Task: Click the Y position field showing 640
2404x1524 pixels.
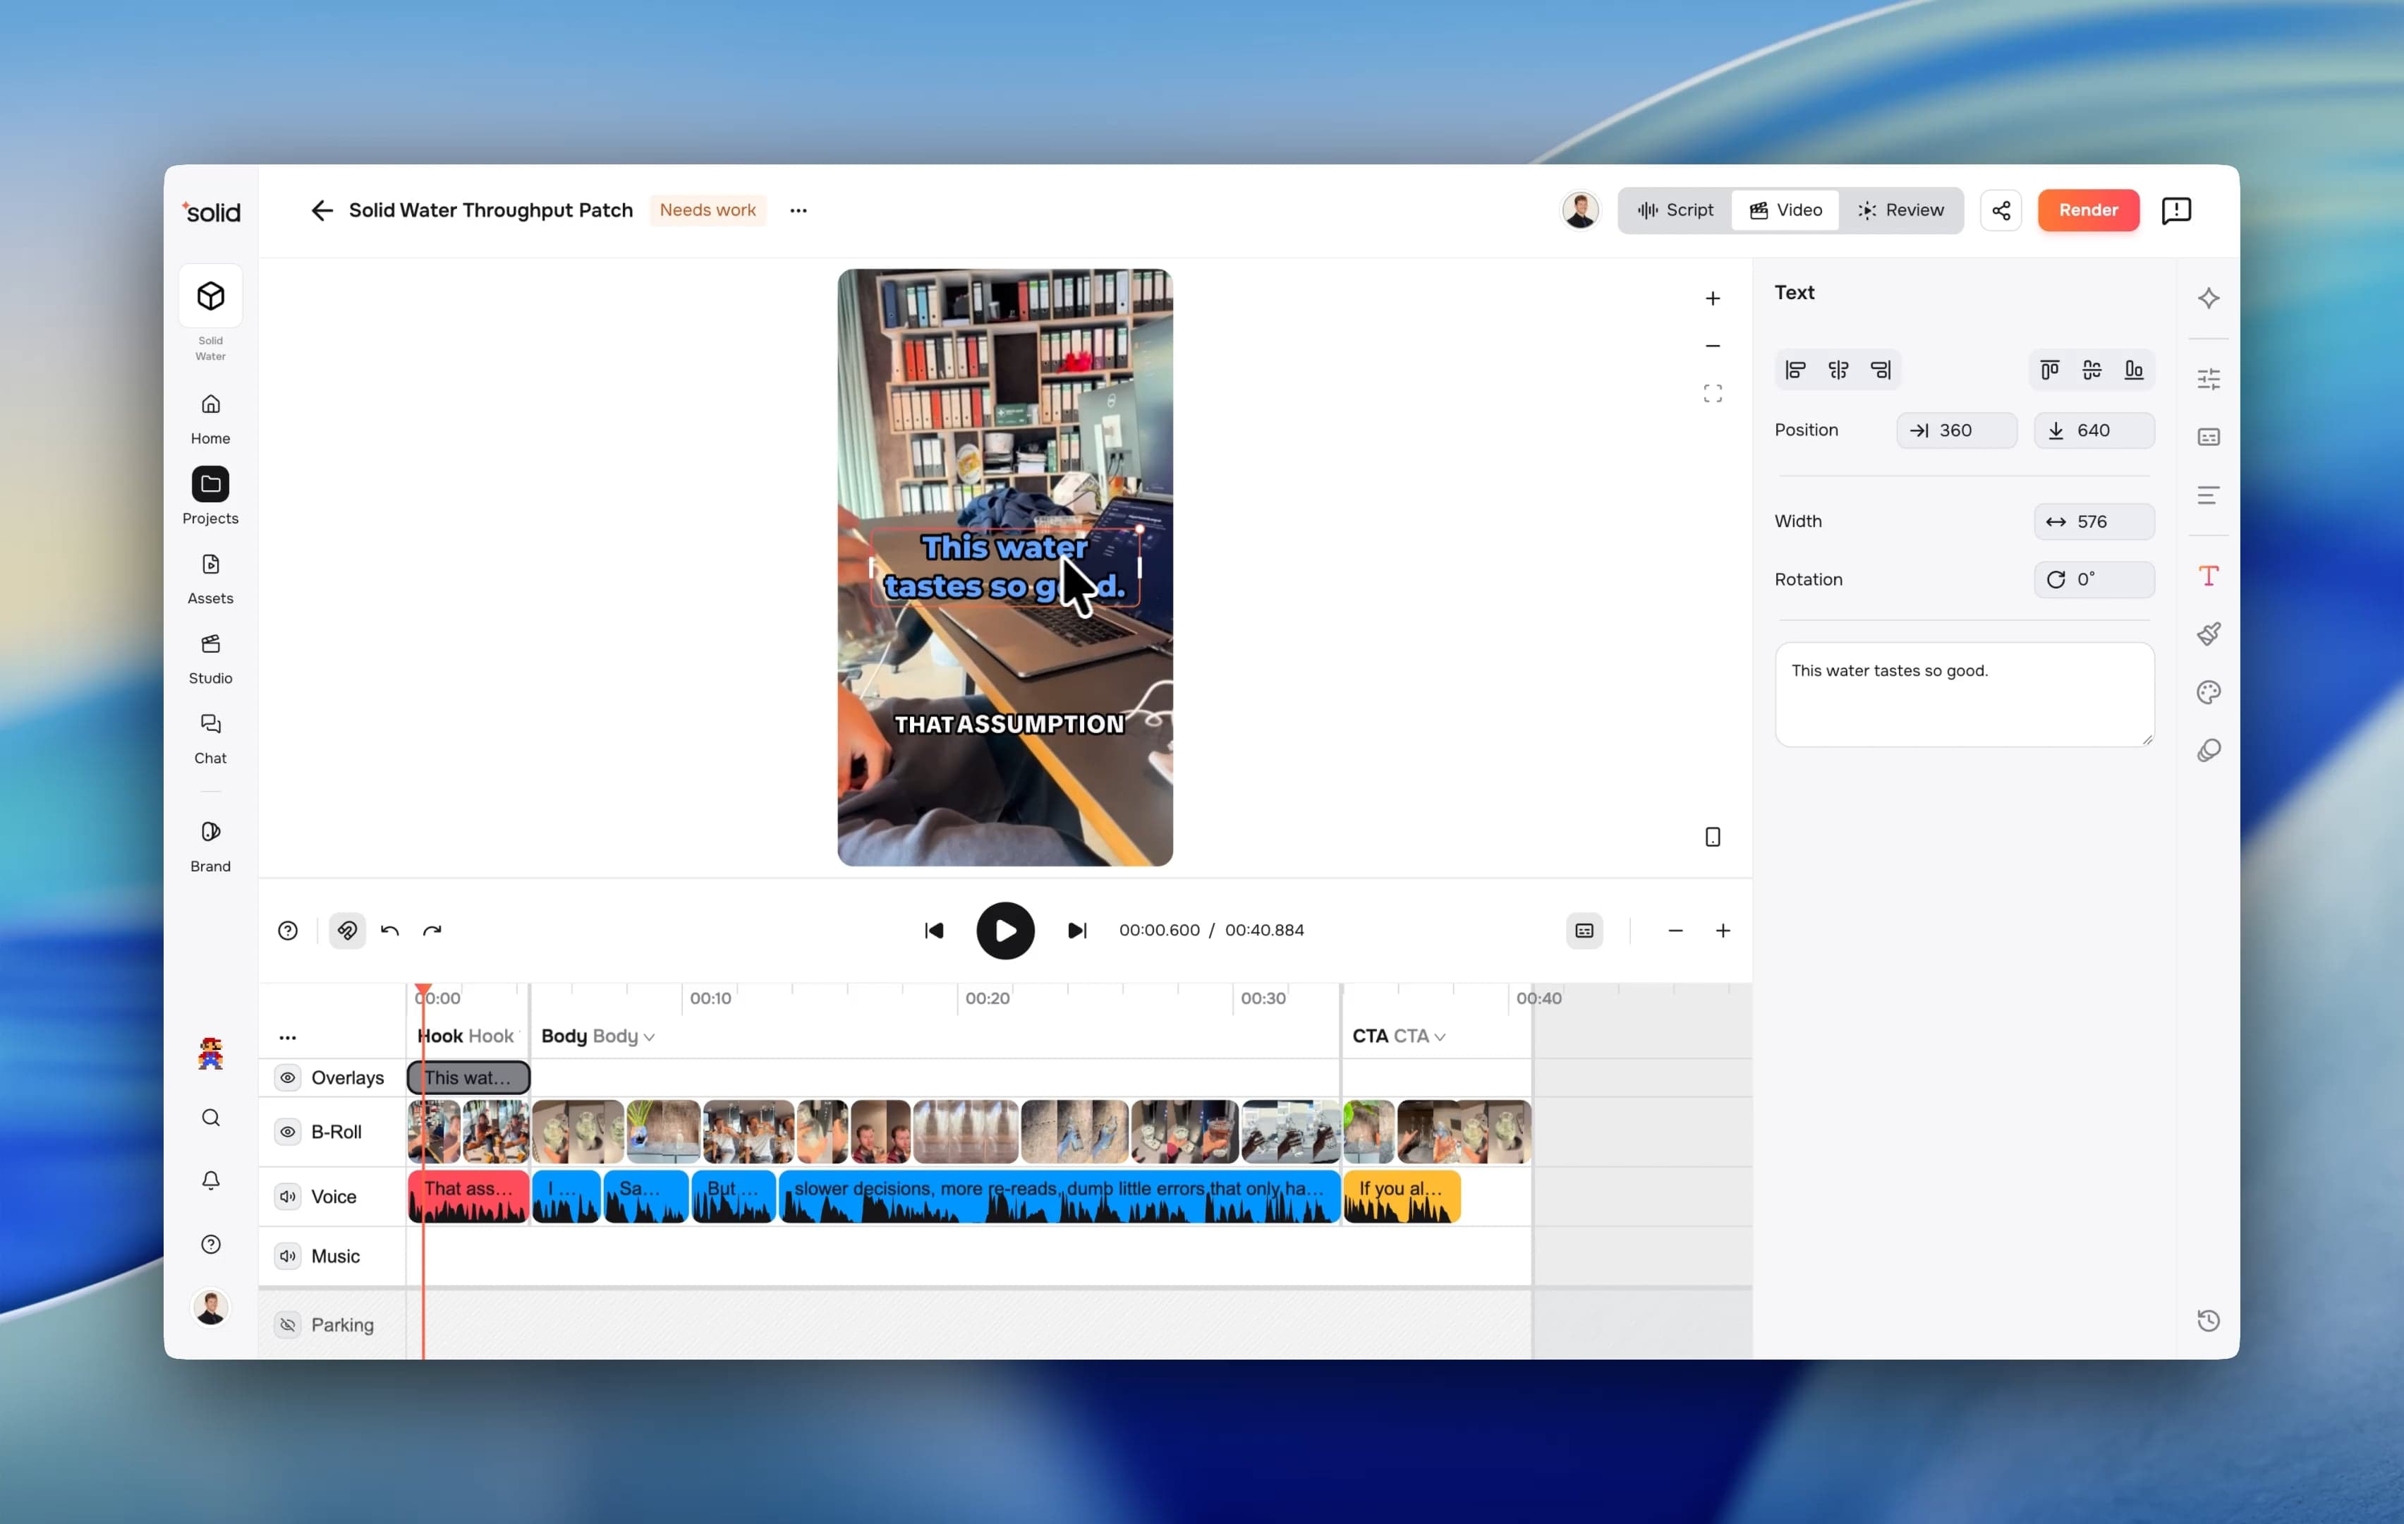Action: 2094,430
